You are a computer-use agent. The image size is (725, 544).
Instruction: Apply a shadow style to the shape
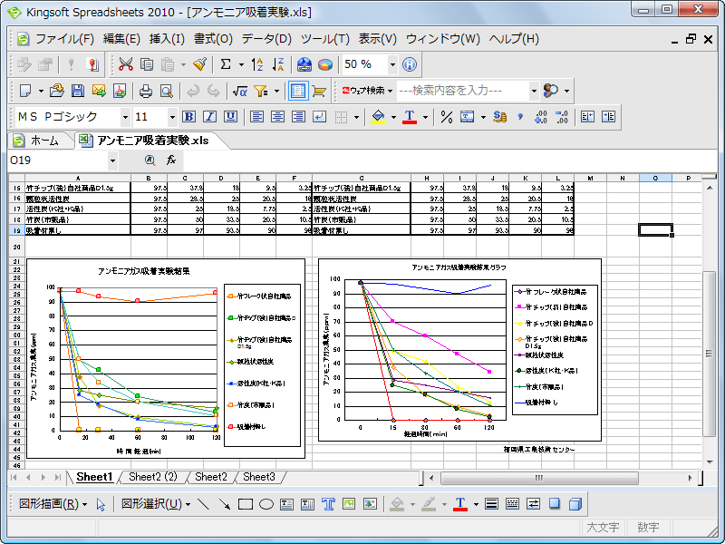tap(555, 504)
